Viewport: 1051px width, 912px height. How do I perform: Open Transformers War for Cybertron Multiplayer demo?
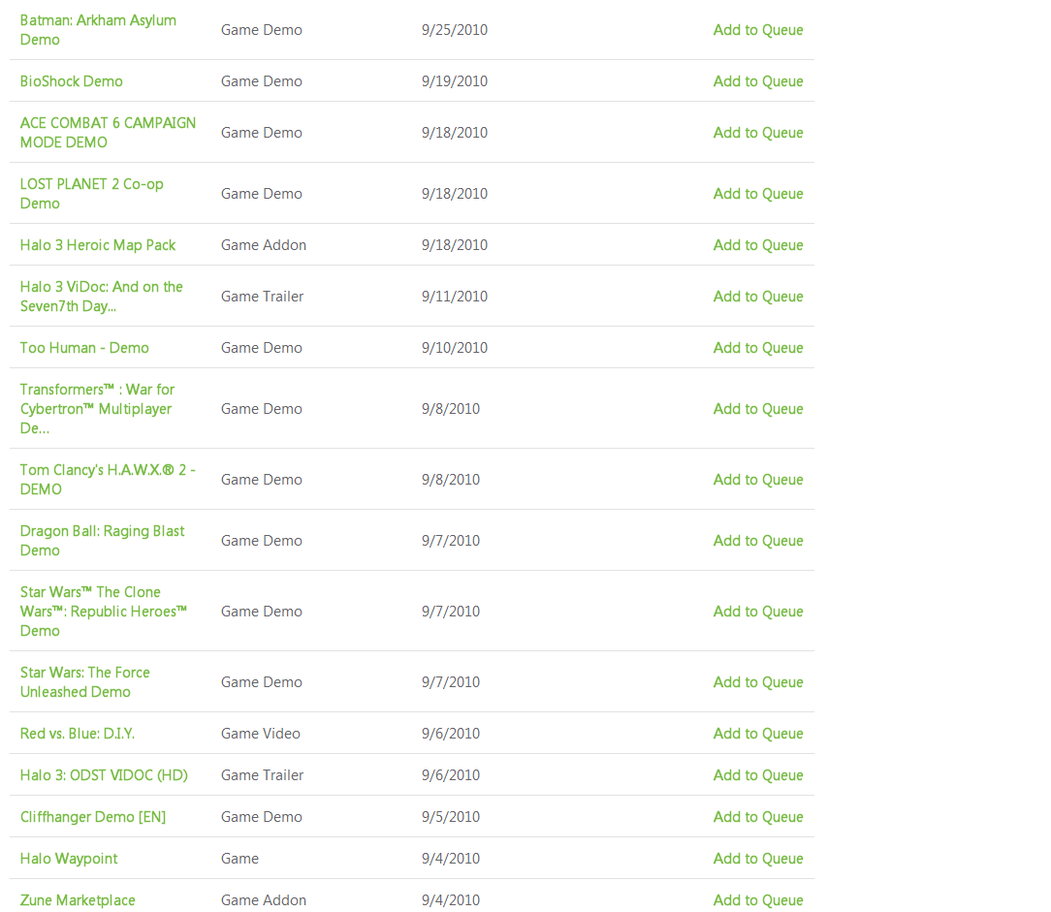tap(97, 409)
